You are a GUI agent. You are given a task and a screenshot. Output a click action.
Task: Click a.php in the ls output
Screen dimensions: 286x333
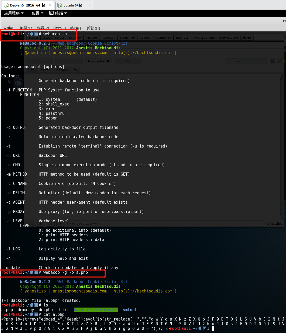[7, 310]
